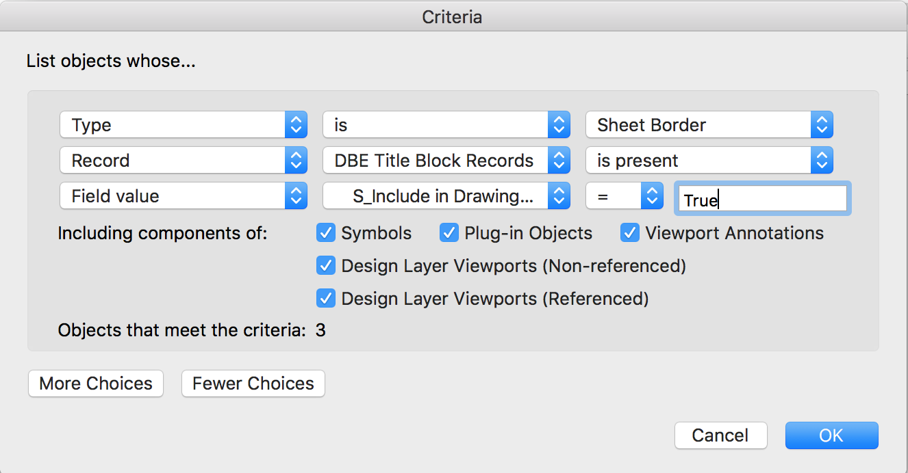Uncheck the Symbols checkbox

(x=326, y=233)
